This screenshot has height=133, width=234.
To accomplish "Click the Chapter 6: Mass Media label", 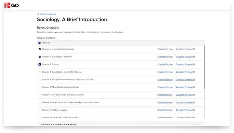I will pyautogui.click(x=60, y=87).
